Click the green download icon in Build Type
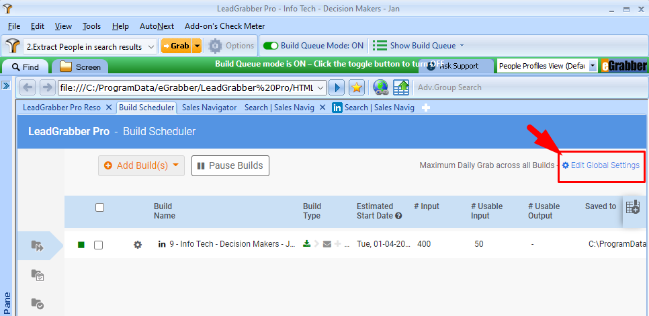This screenshot has width=649, height=316. 307,243
